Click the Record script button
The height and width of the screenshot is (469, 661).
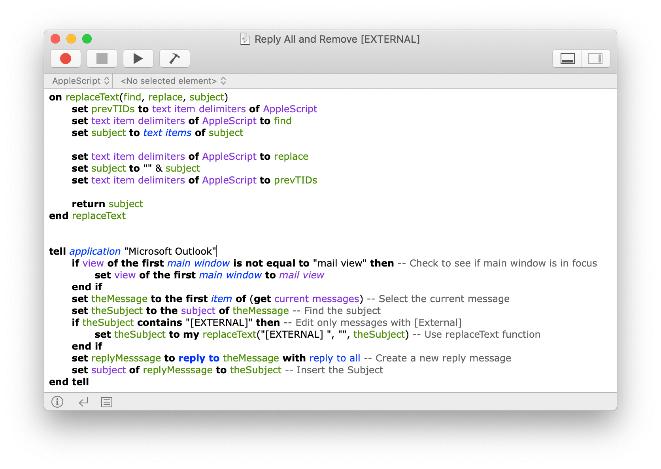click(x=66, y=59)
